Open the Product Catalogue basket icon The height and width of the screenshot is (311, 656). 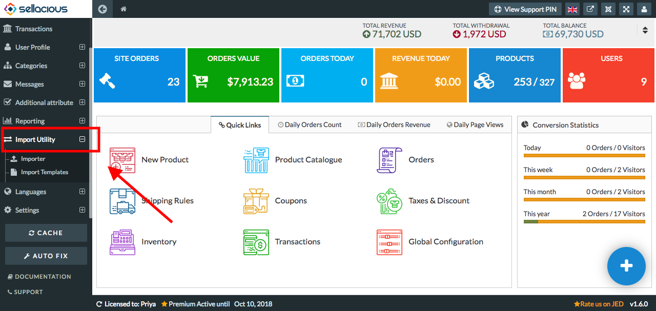256,160
